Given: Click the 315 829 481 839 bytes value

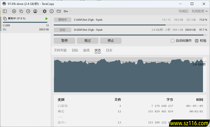Looking at the screenshot, I should pos(160,111).
